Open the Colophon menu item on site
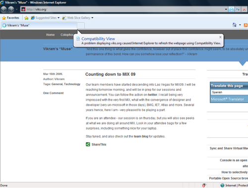 point(67,35)
